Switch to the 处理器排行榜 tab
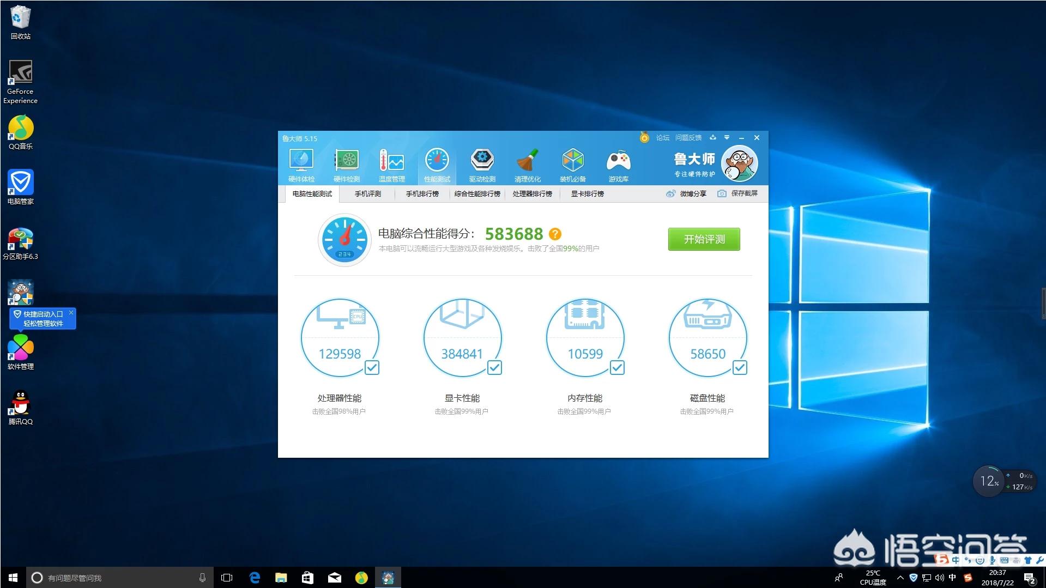 click(533, 194)
